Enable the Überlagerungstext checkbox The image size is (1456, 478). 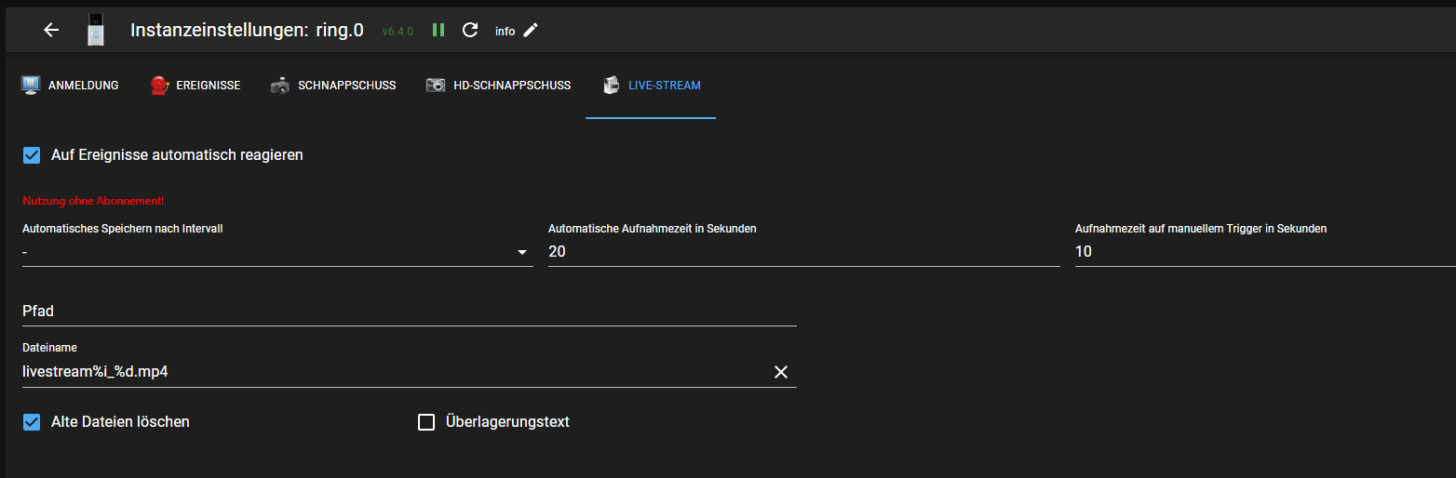(426, 422)
